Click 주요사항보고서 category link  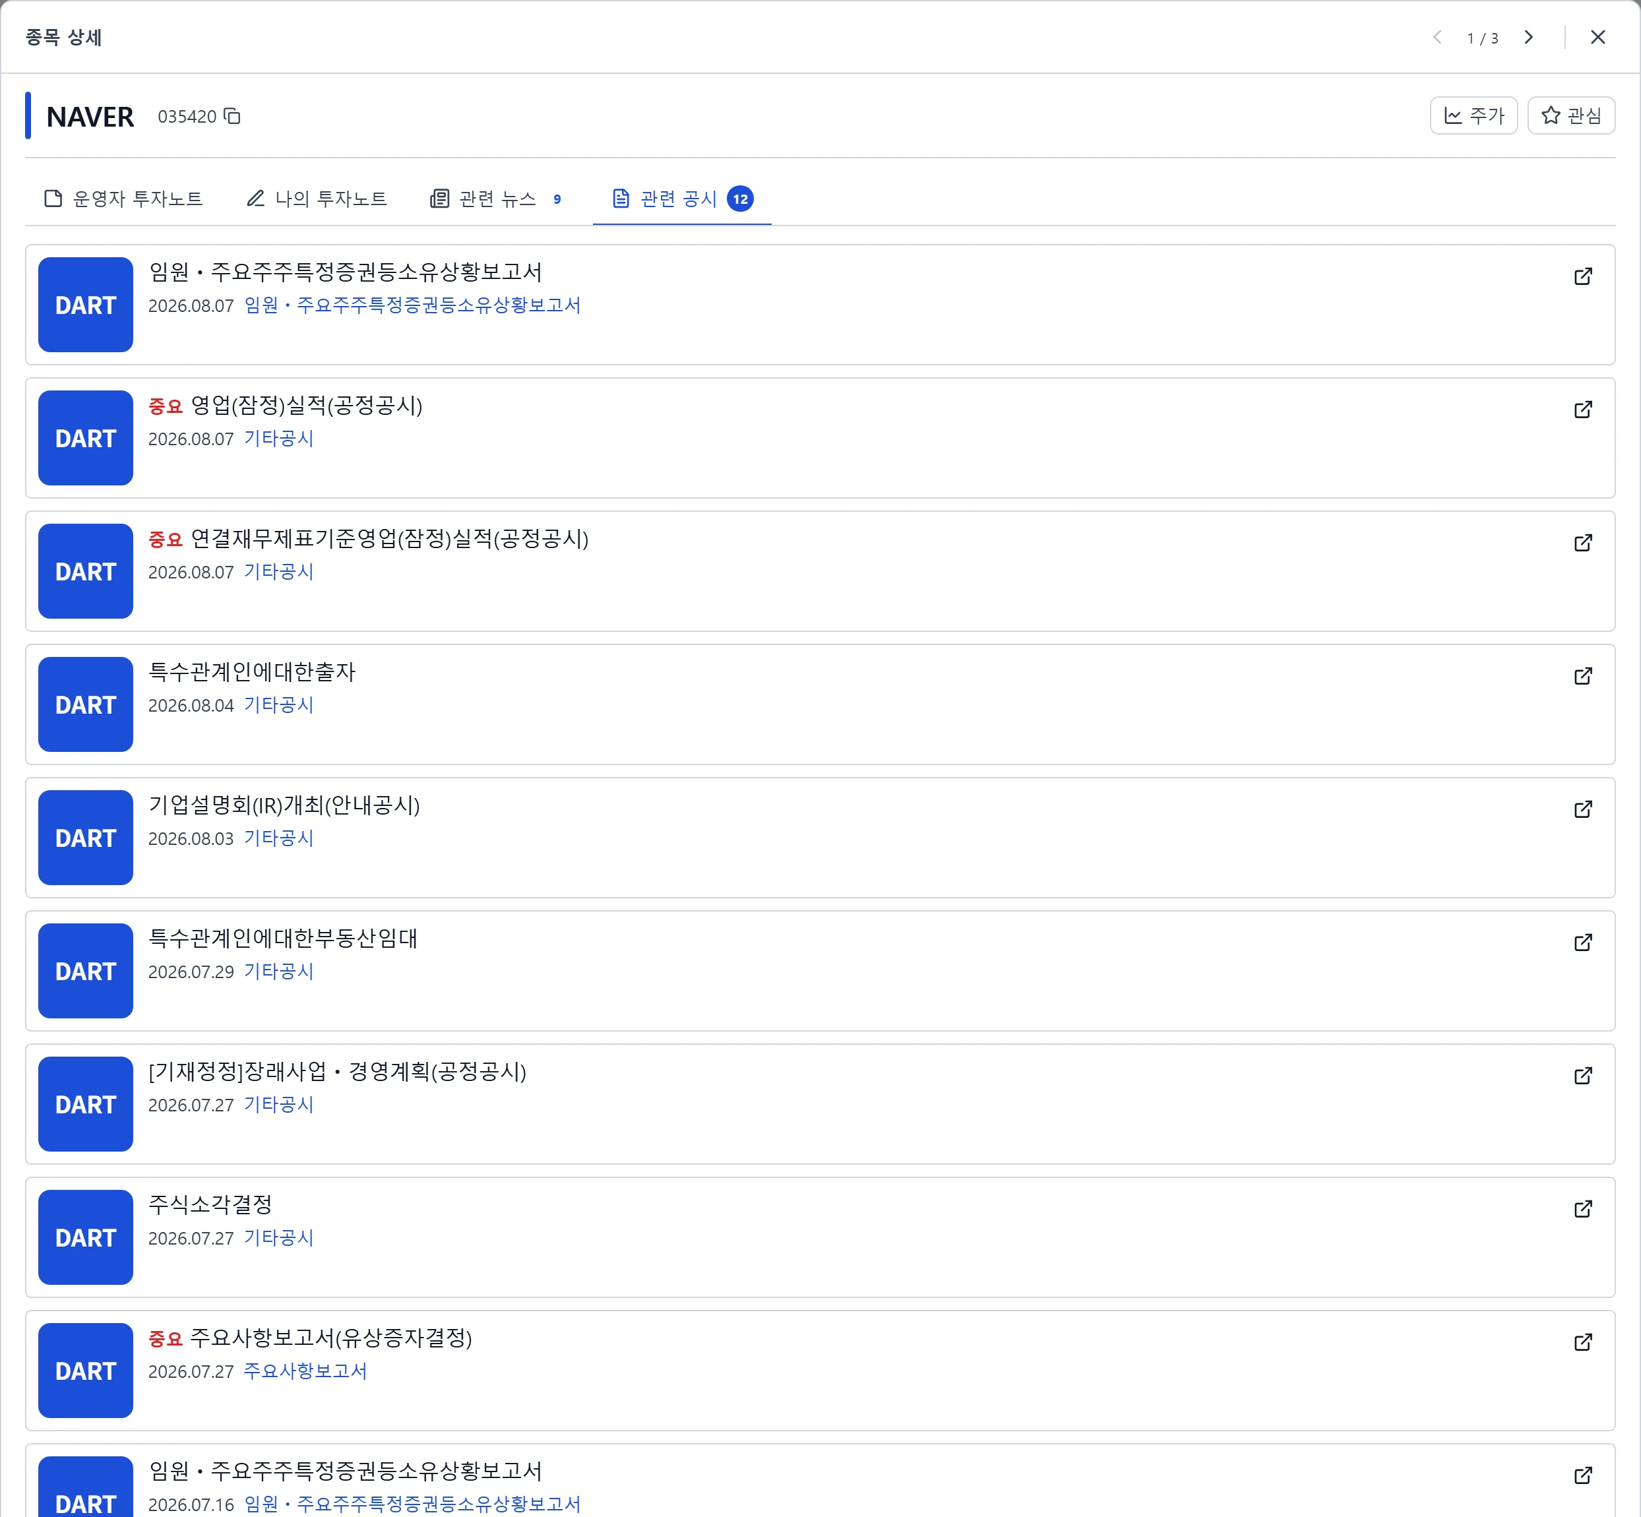[305, 1371]
